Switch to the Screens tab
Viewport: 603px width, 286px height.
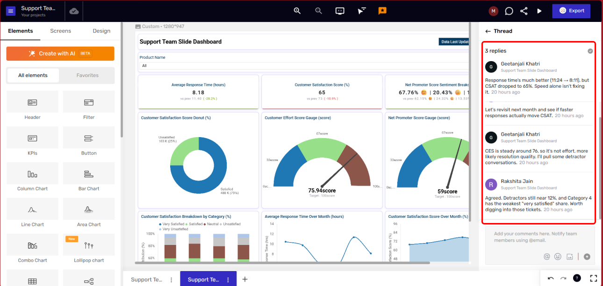61,31
